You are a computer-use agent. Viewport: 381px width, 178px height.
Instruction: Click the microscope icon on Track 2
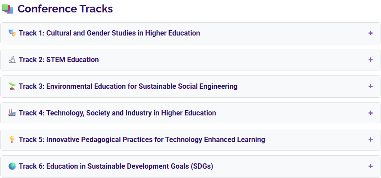click(12, 60)
